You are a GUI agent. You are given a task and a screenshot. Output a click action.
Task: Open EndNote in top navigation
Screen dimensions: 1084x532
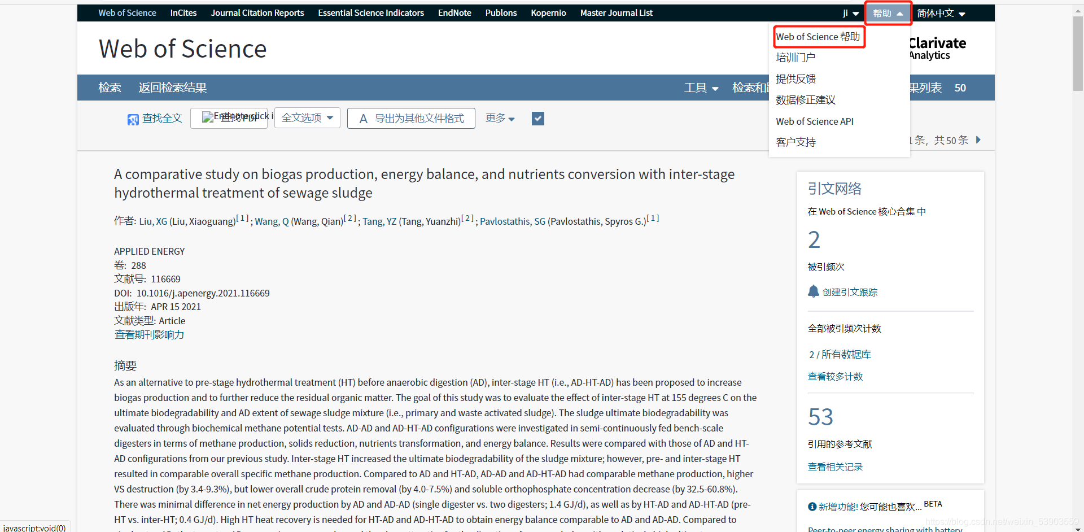pyautogui.click(x=454, y=13)
